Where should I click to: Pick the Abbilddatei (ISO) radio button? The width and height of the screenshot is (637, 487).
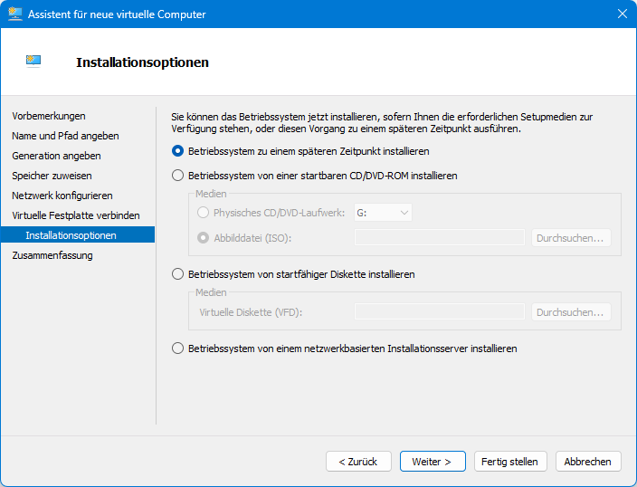203,238
